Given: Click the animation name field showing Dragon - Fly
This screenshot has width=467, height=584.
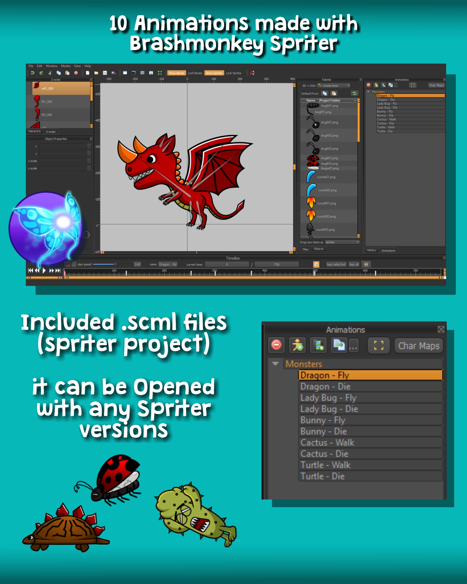Looking at the screenshot, I should [168, 264].
